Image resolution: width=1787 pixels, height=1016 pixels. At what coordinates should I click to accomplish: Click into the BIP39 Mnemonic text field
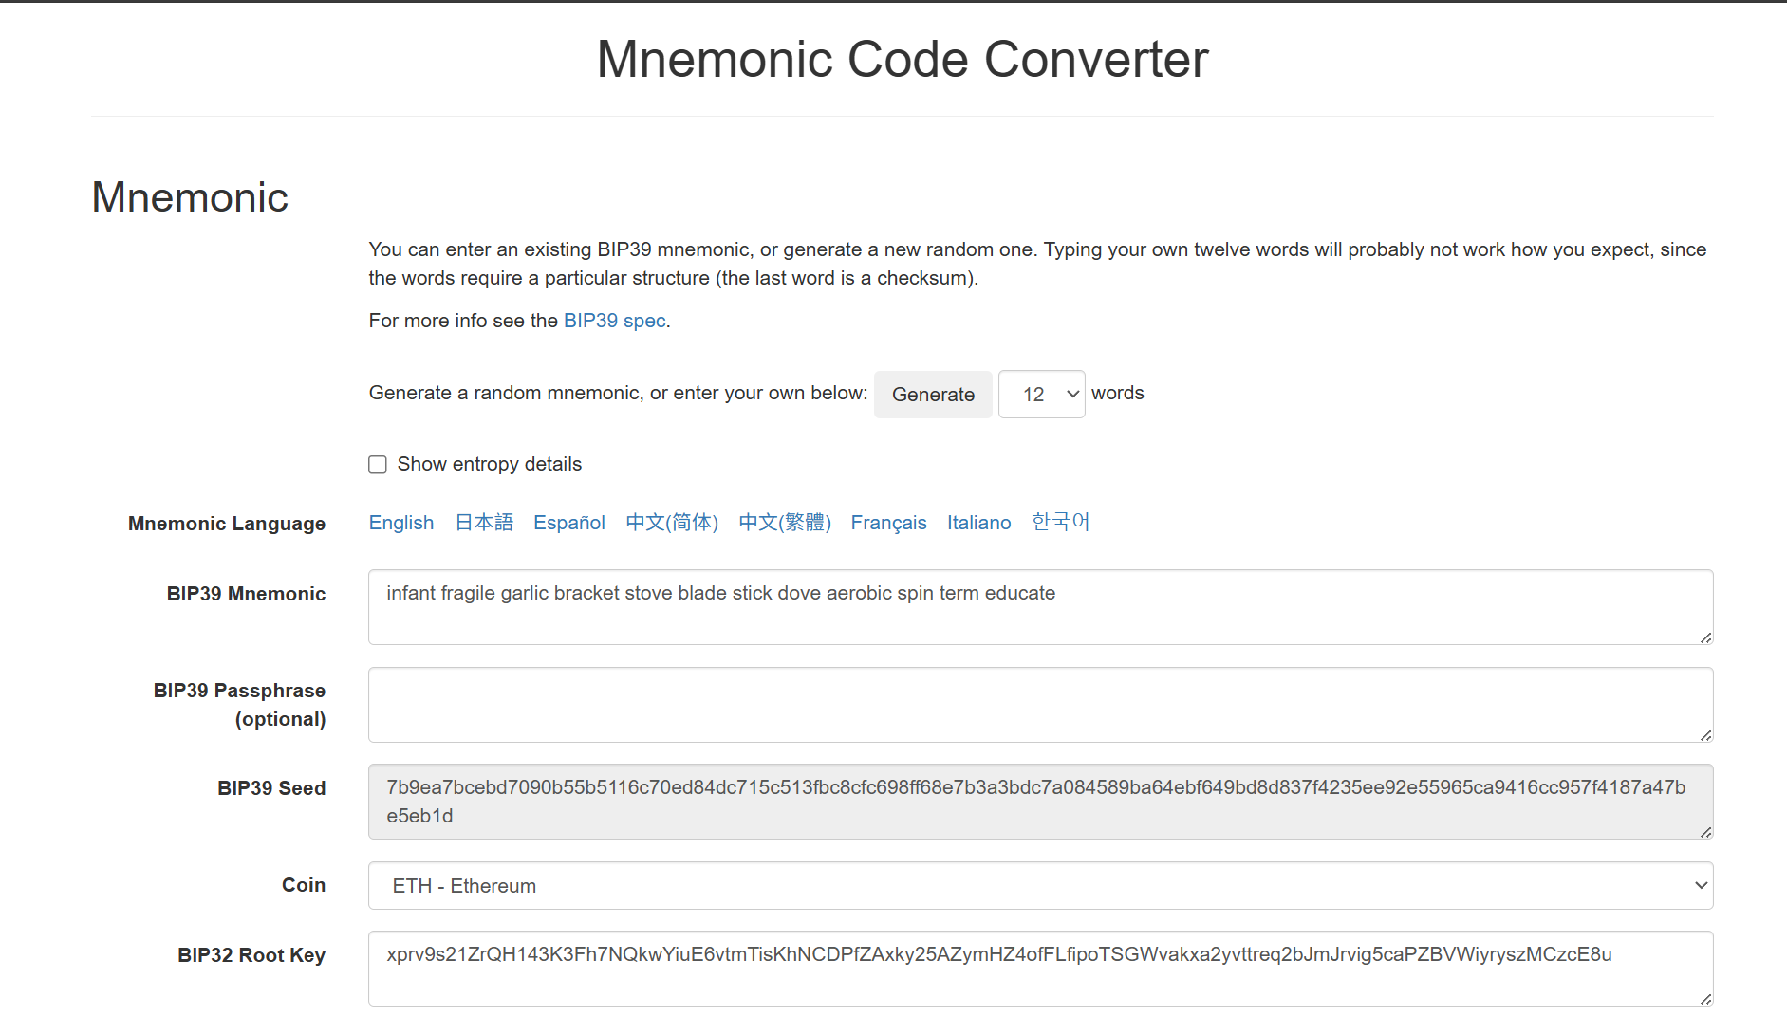click(x=1039, y=607)
